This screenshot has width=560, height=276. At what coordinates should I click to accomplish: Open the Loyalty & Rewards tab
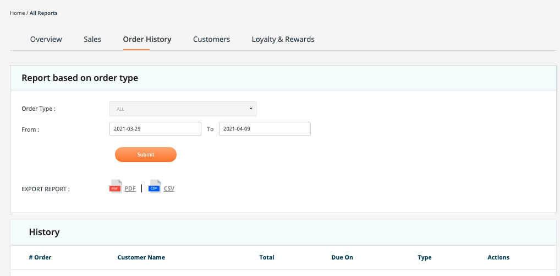[x=283, y=39]
